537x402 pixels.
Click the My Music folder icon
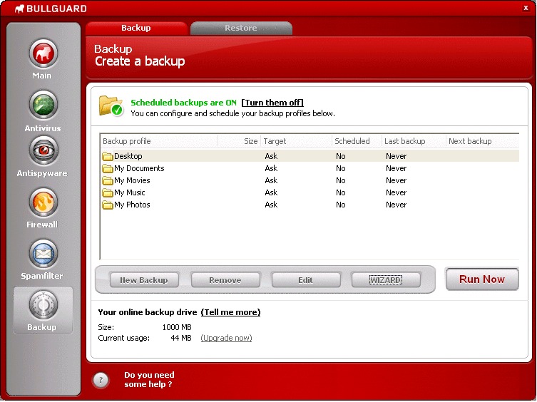[108, 192]
